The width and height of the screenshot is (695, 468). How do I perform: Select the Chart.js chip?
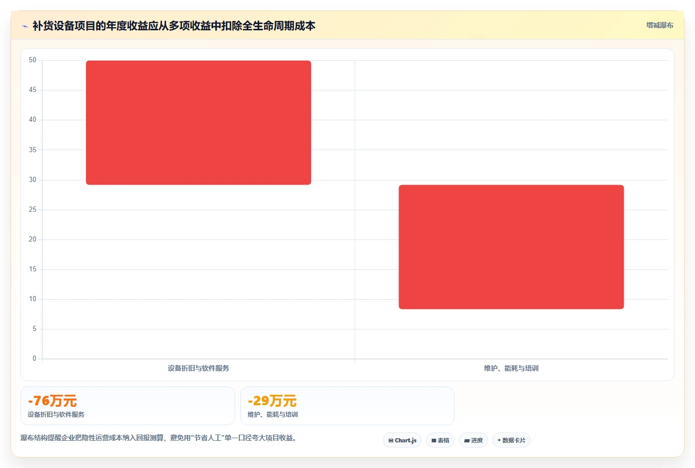(x=402, y=440)
